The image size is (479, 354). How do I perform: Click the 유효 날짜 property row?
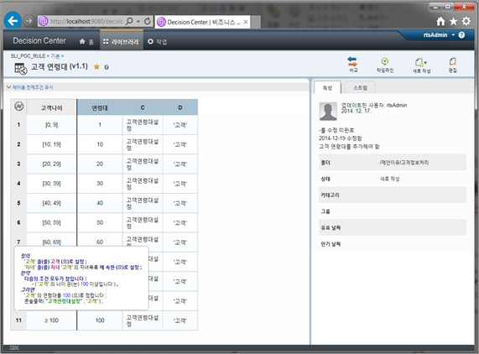coord(393,227)
